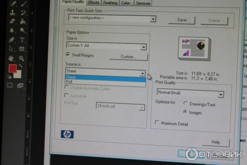Open the Print Task Quick Sets dropdown

[x=153, y=19]
